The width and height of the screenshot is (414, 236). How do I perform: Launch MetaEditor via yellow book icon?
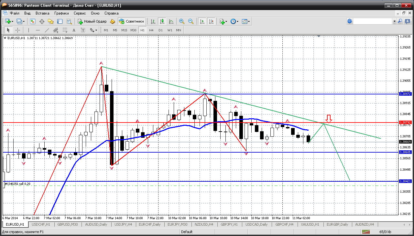click(x=113, y=21)
